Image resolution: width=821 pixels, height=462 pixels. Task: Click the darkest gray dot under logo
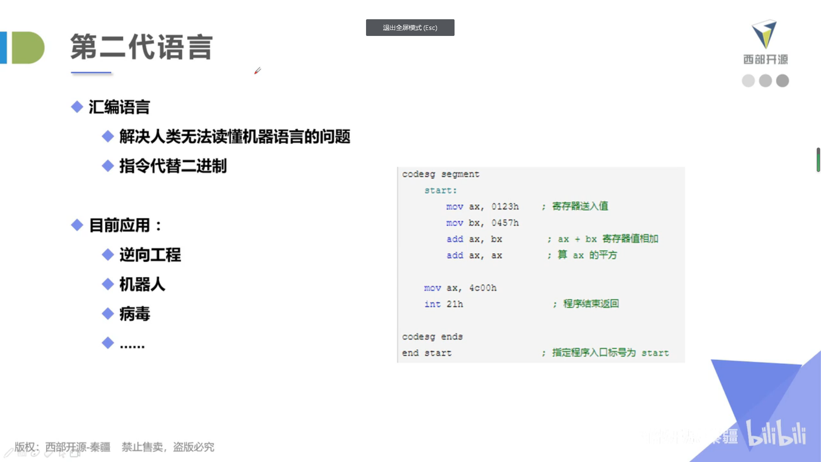[x=782, y=80]
